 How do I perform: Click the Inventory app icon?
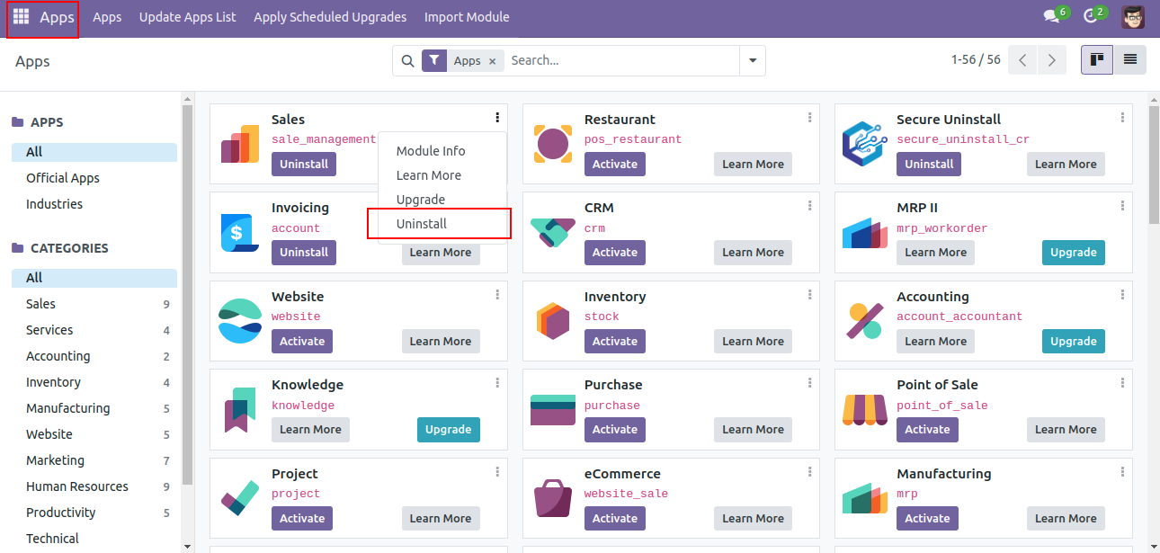[552, 321]
